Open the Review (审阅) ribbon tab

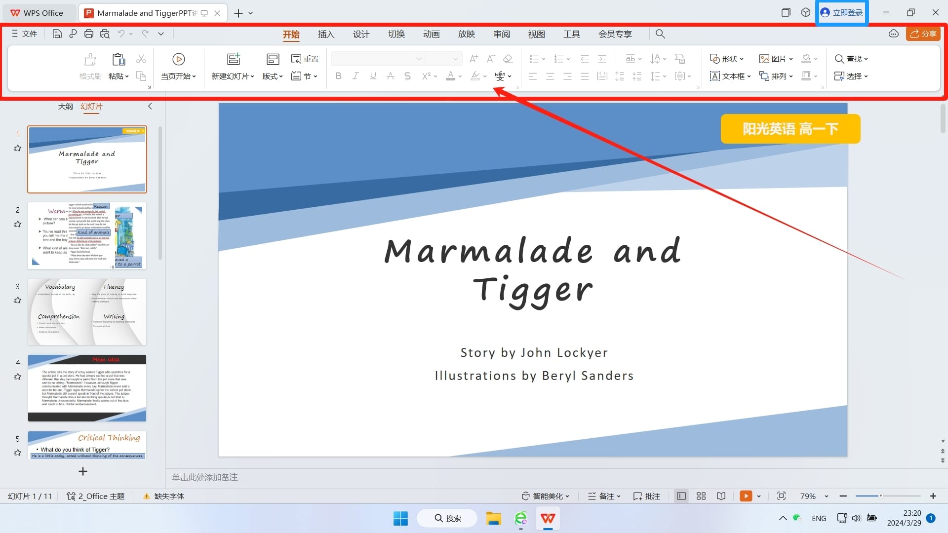tap(501, 34)
